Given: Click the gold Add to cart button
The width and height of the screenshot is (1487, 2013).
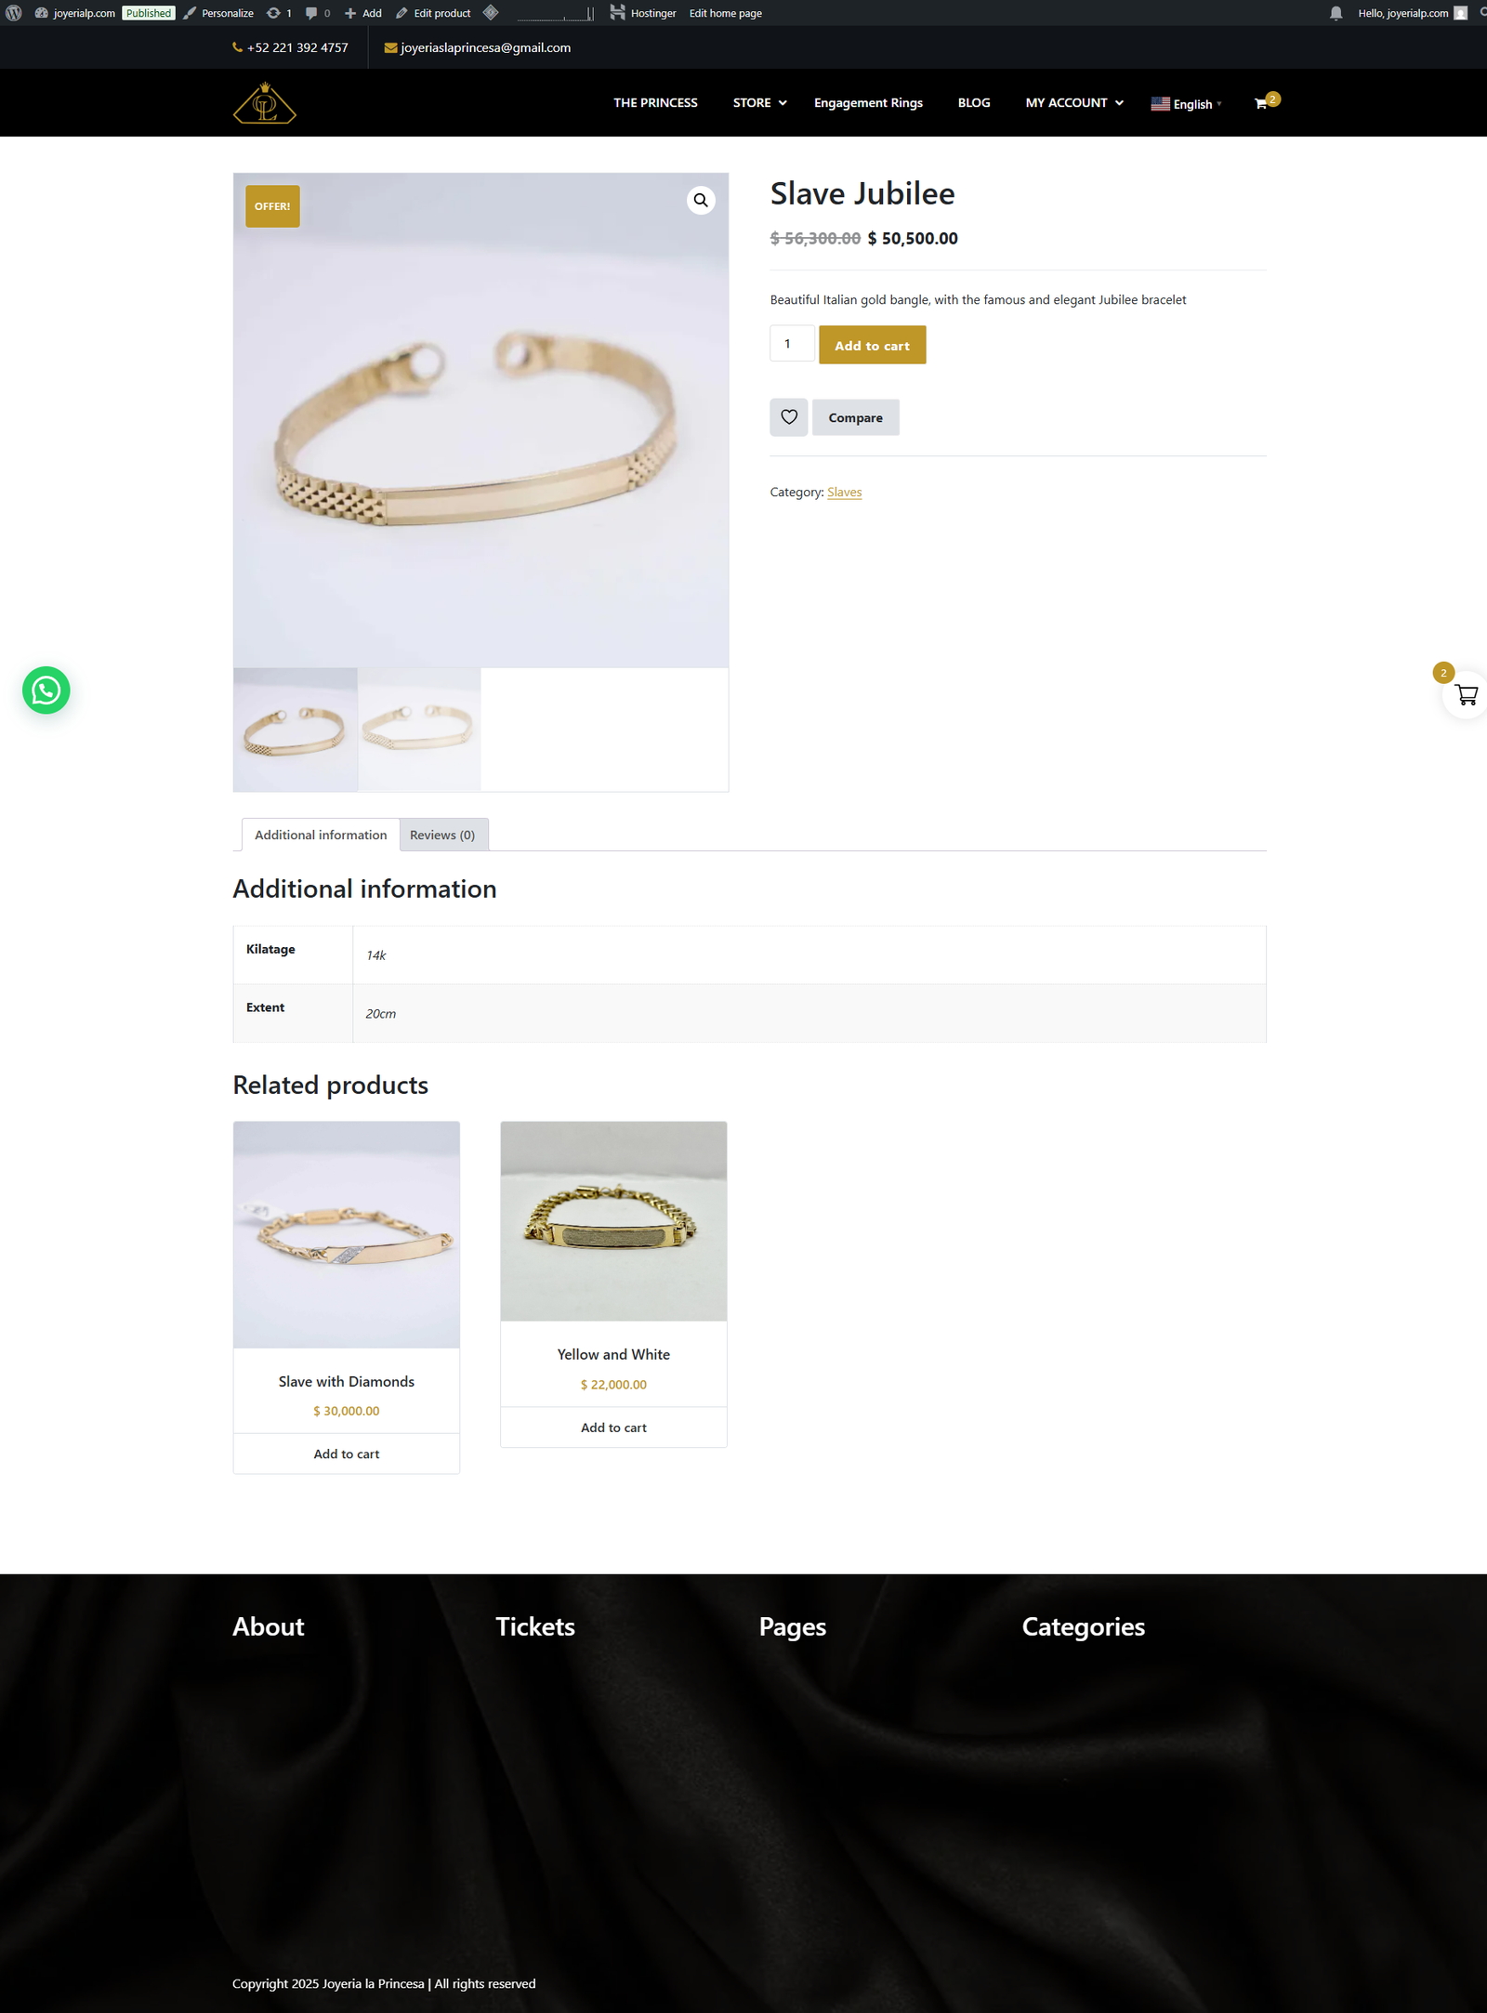Looking at the screenshot, I should click(872, 345).
